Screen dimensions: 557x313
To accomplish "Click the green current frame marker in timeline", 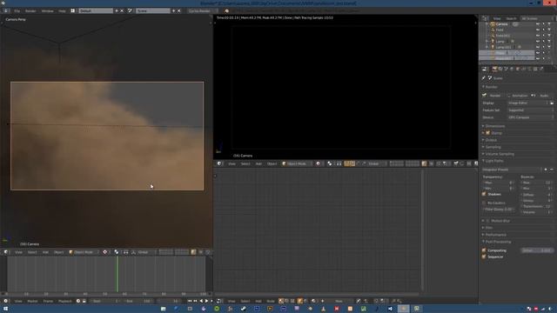I will pos(117,274).
